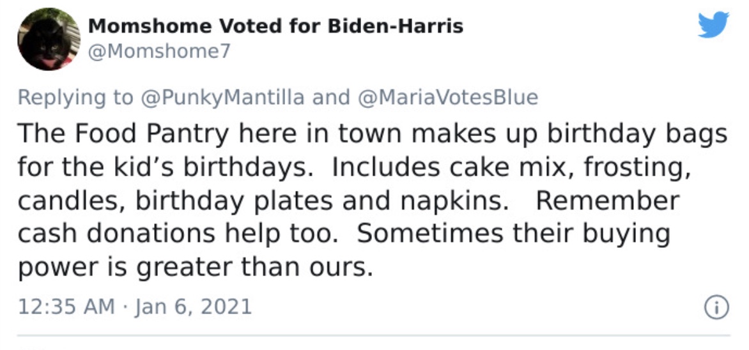749x350 pixels.
Task: Click the last line "power is greater than ours."
Action: click(x=195, y=268)
